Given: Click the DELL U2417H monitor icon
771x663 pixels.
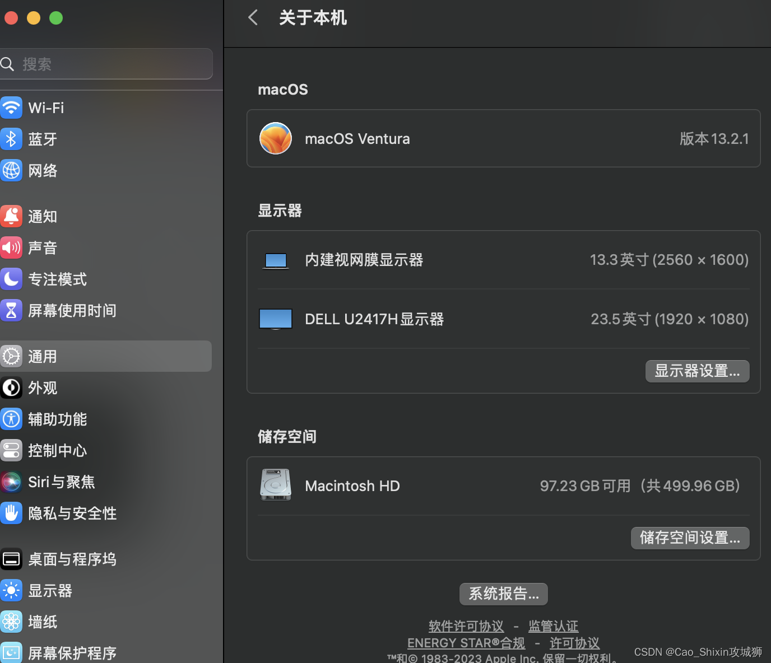Looking at the screenshot, I should pos(276,319).
